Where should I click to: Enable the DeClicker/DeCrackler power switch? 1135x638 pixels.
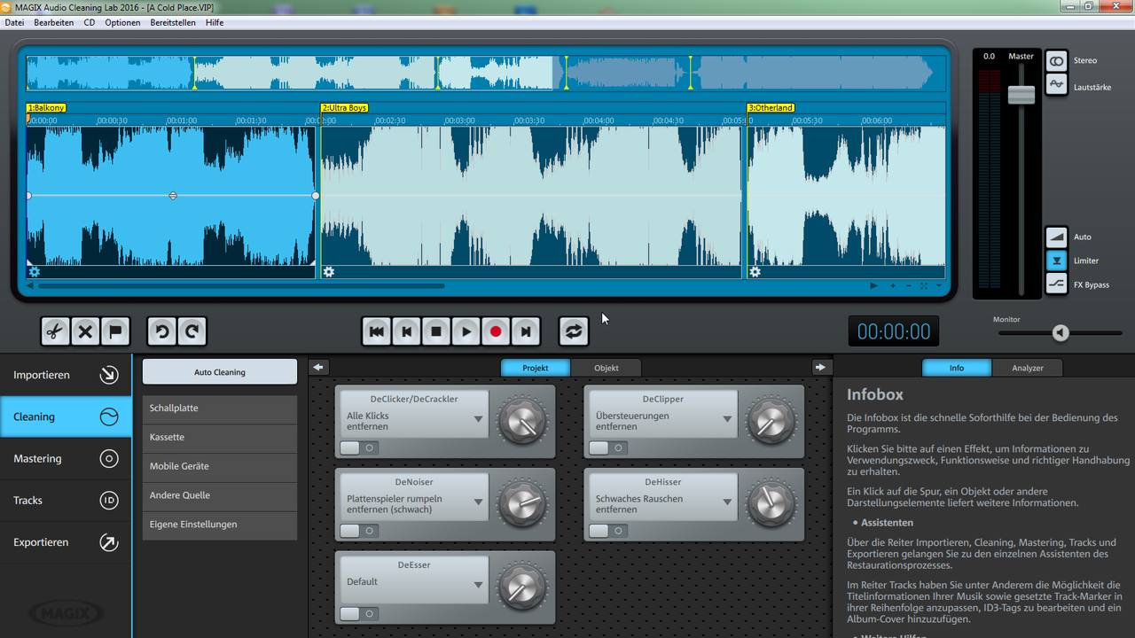click(x=358, y=447)
